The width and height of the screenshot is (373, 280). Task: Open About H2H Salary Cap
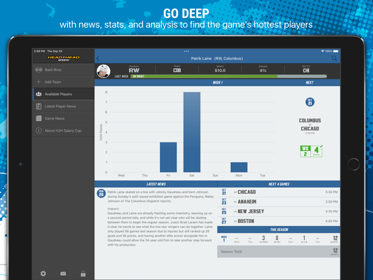coord(63,131)
